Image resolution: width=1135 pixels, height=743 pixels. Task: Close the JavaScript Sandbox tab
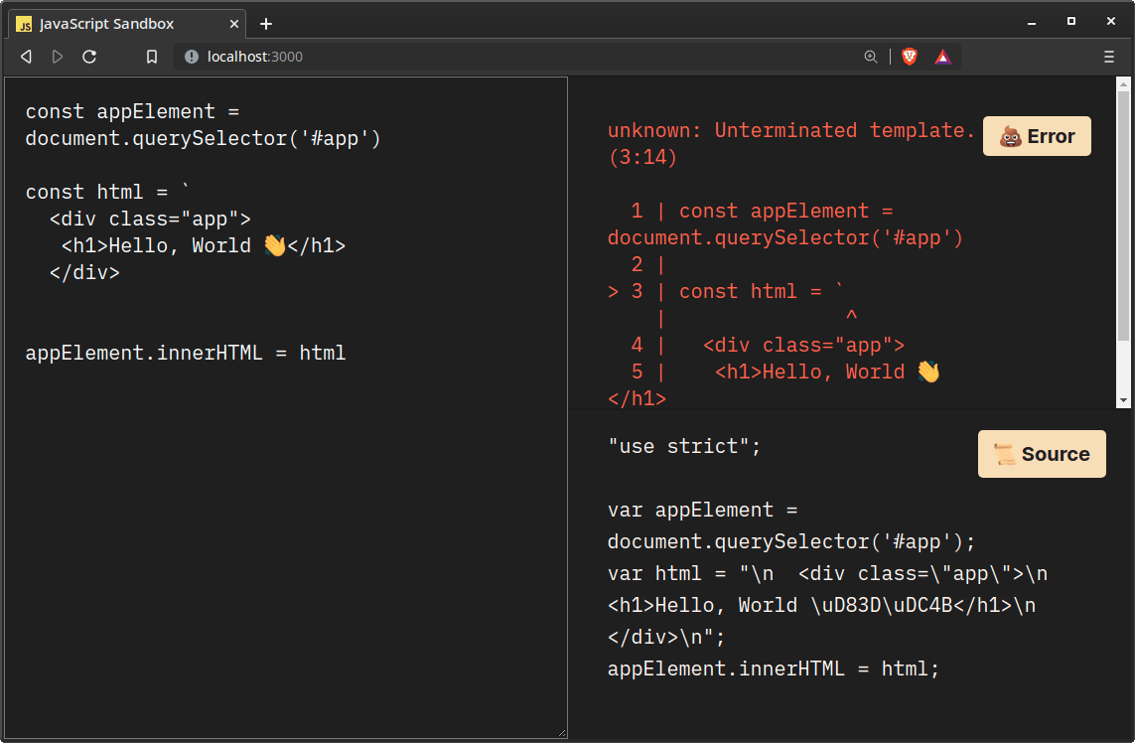[233, 23]
